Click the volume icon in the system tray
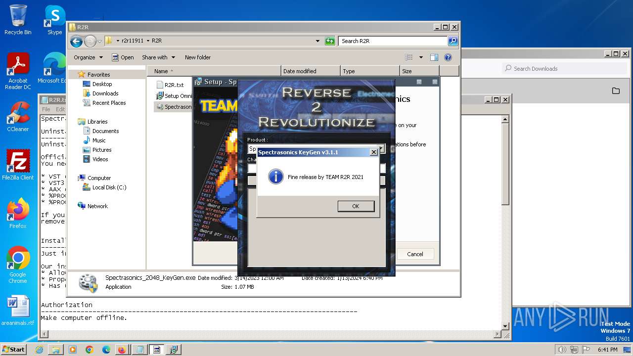 [x=562, y=350]
